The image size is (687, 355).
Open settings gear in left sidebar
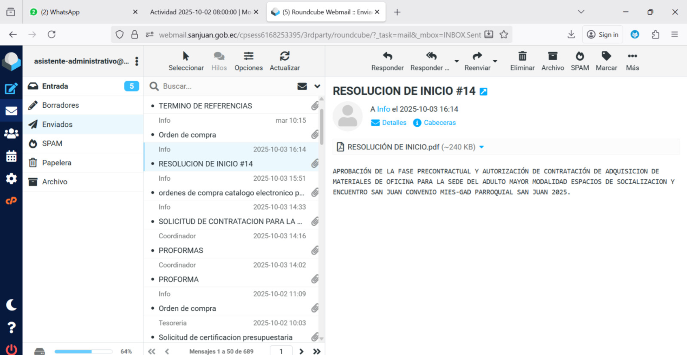[x=11, y=179]
